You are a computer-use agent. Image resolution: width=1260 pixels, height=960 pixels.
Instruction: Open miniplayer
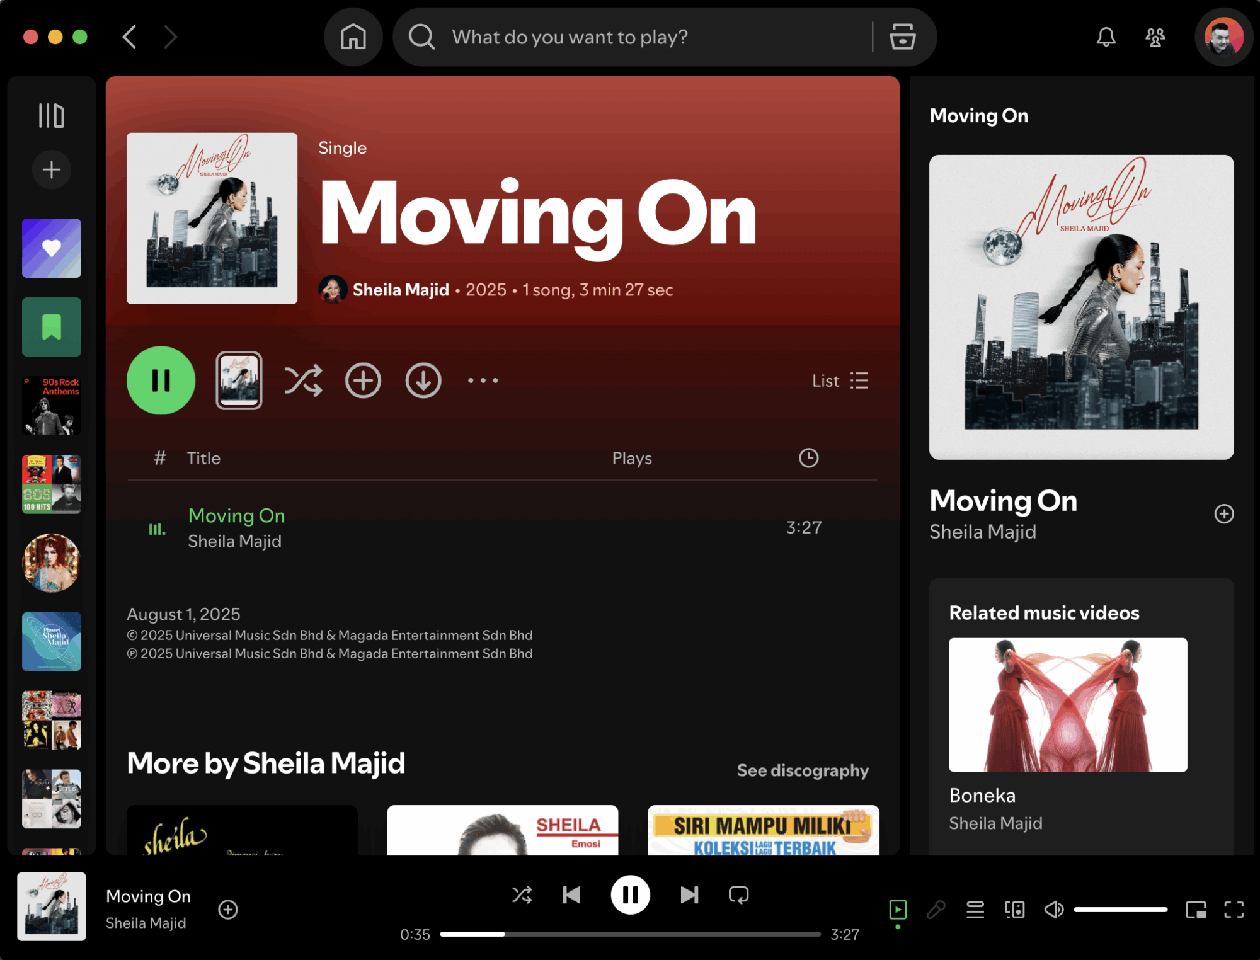1196,910
